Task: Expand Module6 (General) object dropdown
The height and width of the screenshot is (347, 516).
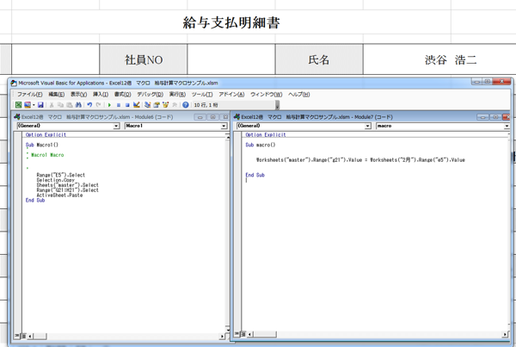Action: click(116, 126)
